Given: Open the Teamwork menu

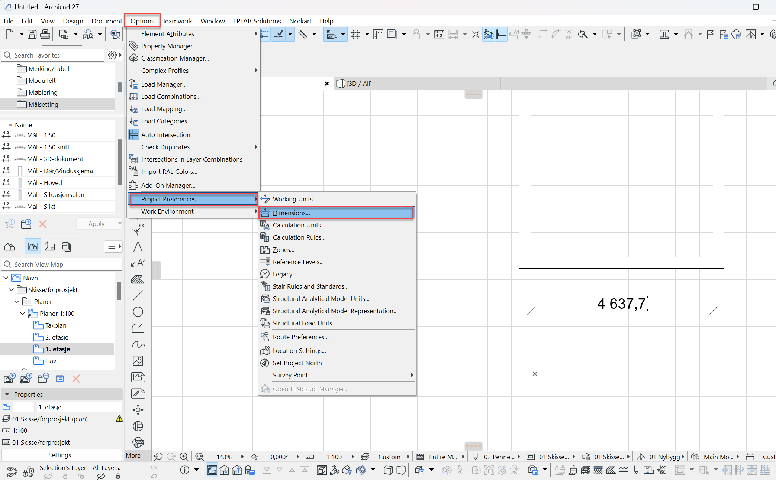Looking at the screenshot, I should (x=177, y=21).
